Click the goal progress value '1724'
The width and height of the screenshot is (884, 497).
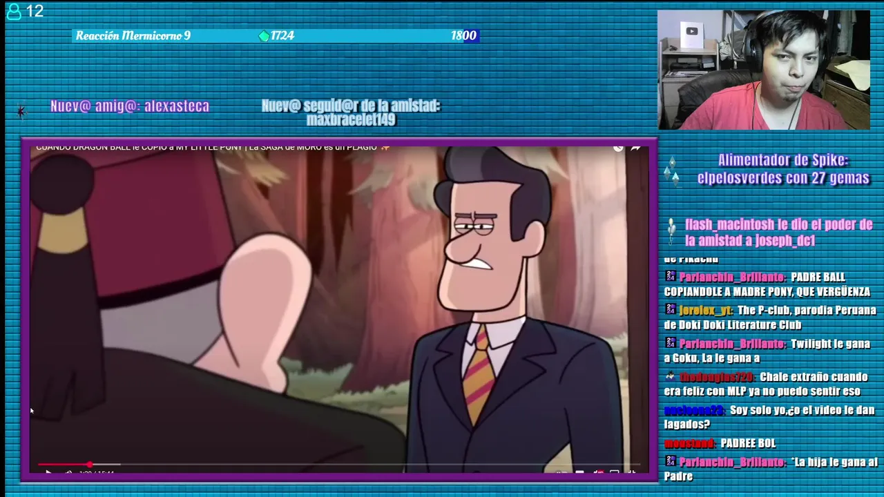point(282,36)
